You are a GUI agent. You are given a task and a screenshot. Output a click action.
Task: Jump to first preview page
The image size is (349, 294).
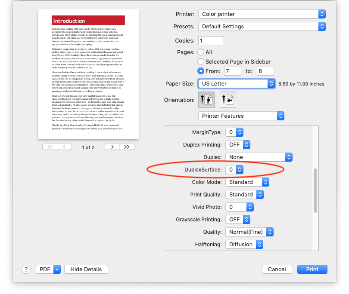coord(50,147)
